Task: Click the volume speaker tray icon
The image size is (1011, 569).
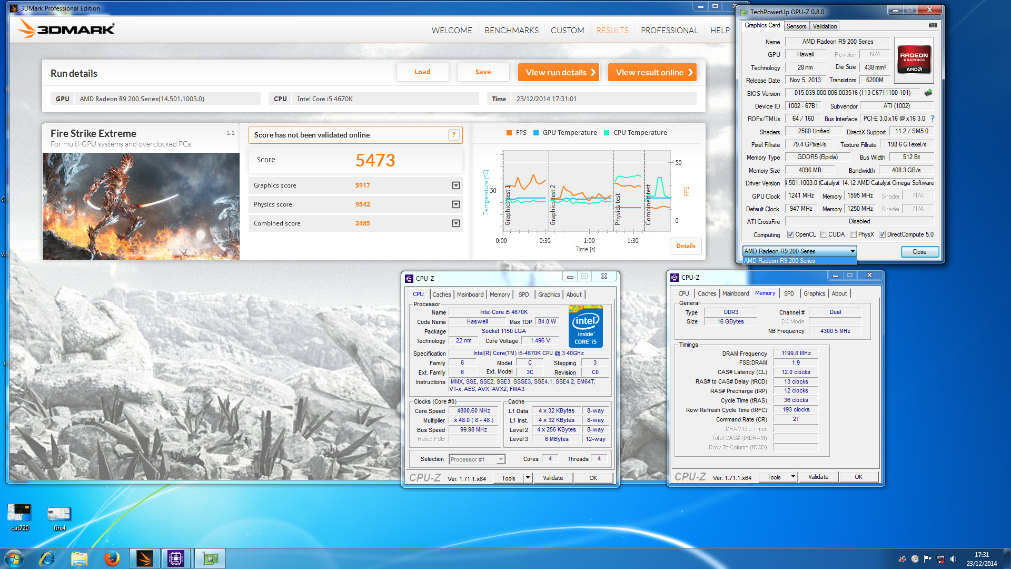Action: [953, 559]
